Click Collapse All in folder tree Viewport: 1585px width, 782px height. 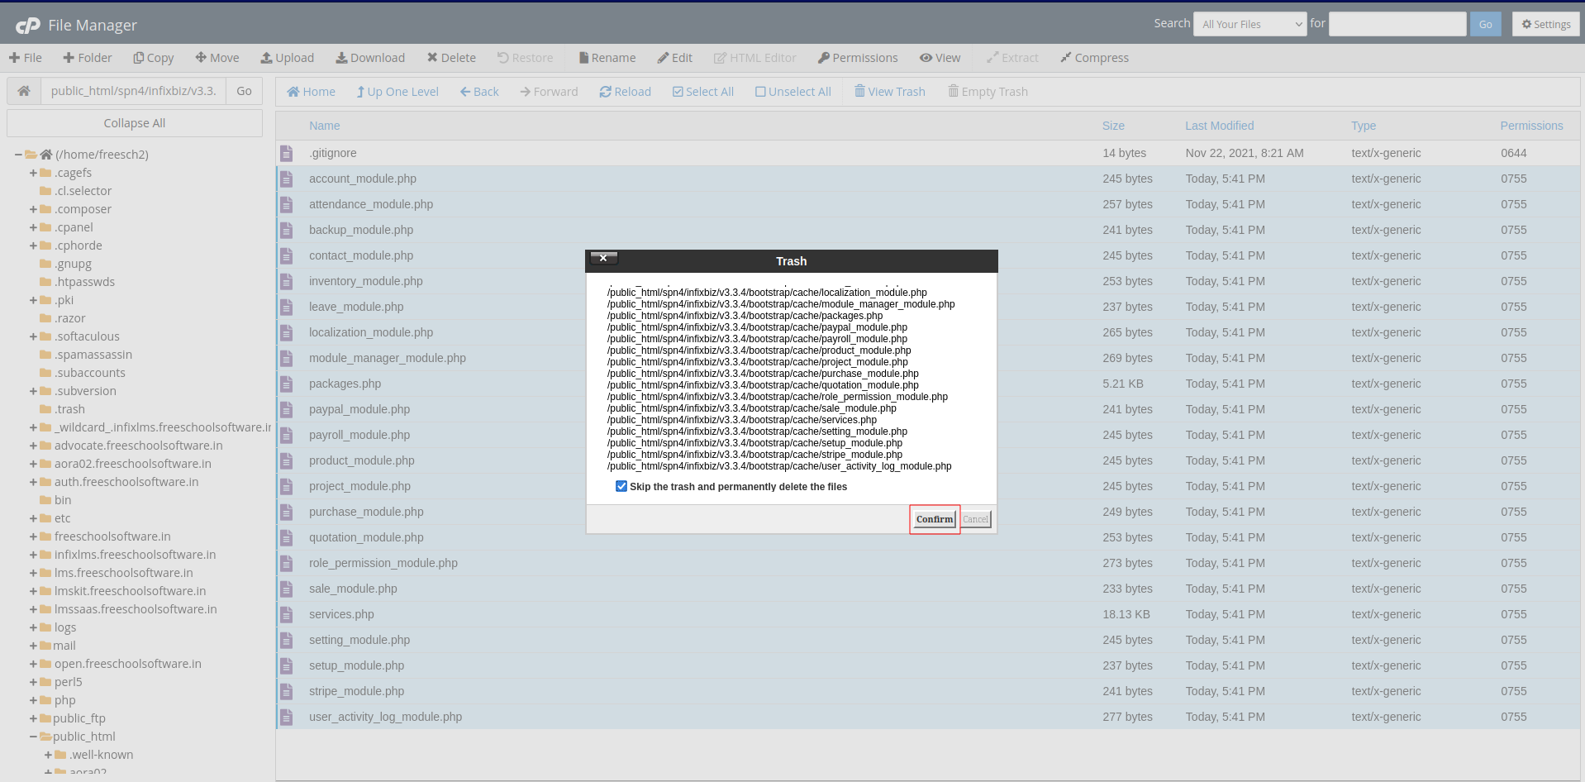tap(135, 123)
